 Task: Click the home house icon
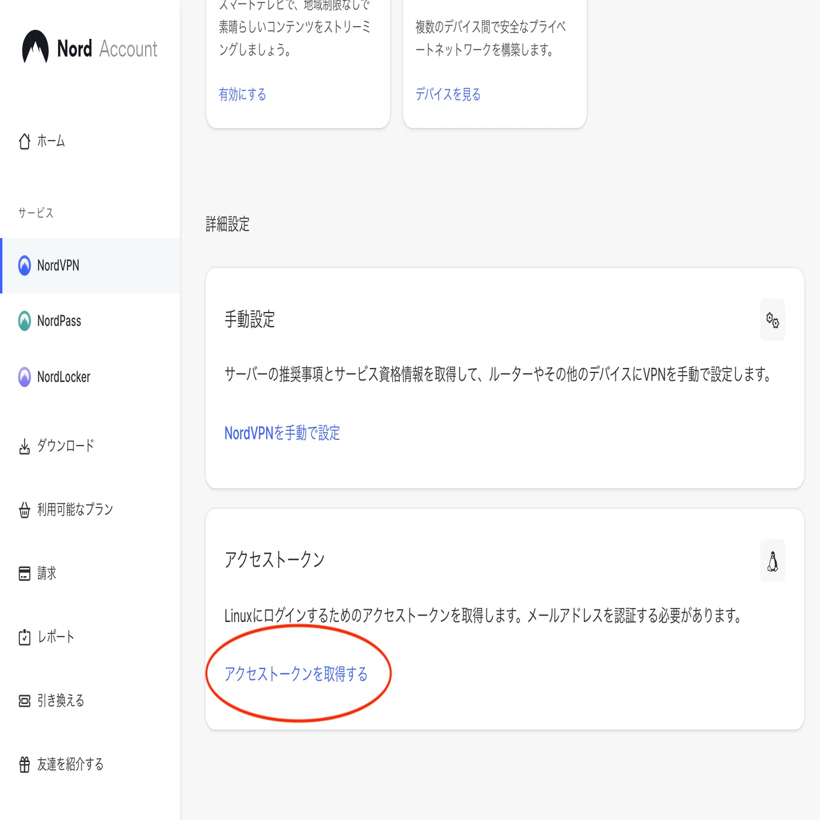pos(24,141)
